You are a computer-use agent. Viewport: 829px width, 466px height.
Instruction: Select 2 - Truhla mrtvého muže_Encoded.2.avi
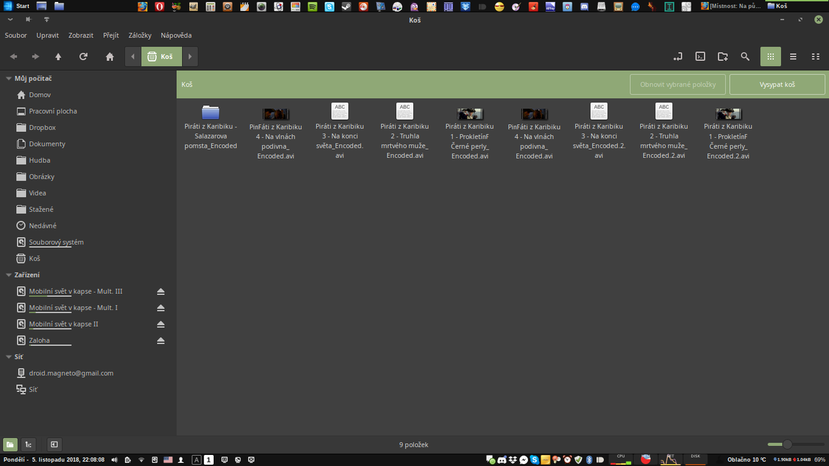point(664,131)
